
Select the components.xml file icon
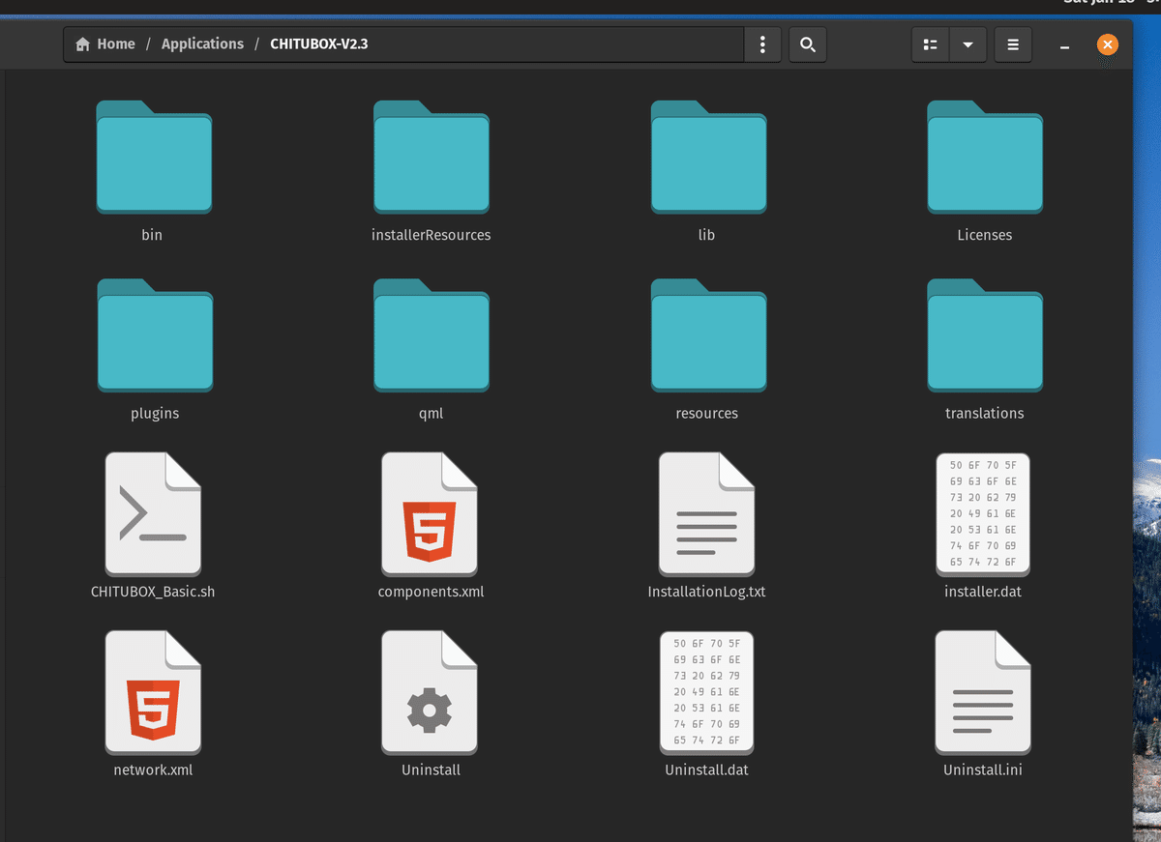[431, 513]
